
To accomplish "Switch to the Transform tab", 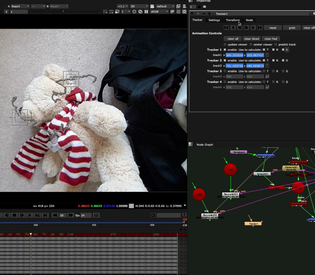I will click(233, 20).
